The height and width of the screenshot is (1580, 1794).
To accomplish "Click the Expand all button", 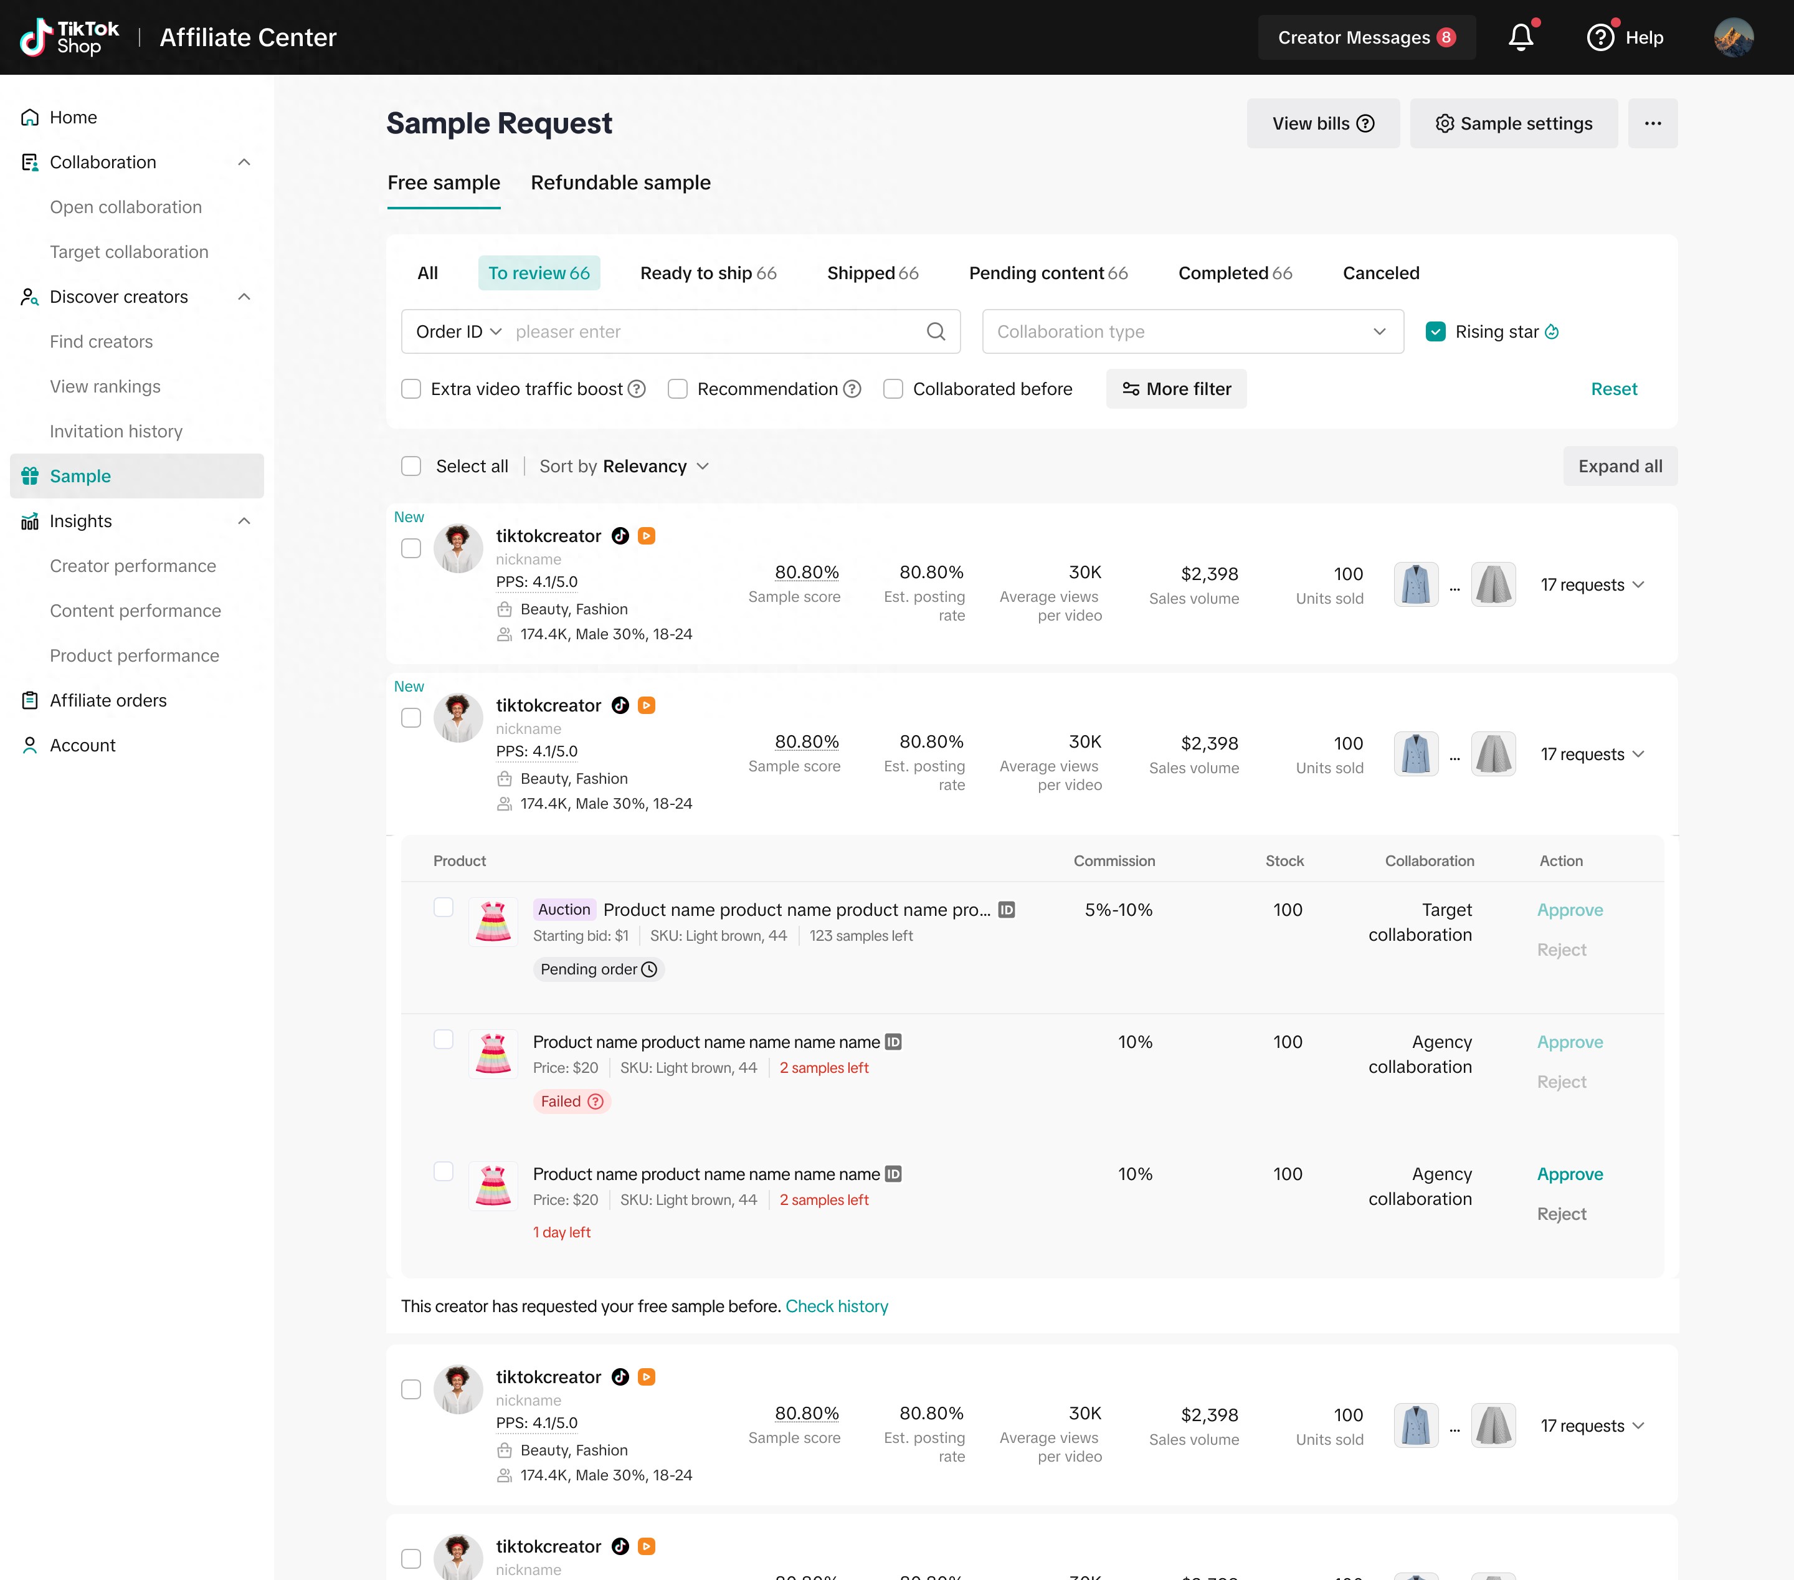I will coord(1620,466).
